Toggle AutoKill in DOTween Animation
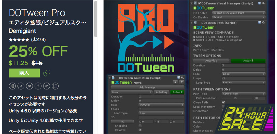This screenshot has height=134, width=277. [x=177, y=92]
